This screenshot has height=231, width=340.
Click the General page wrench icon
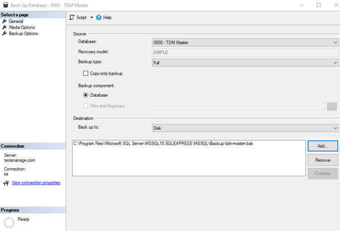4,22
